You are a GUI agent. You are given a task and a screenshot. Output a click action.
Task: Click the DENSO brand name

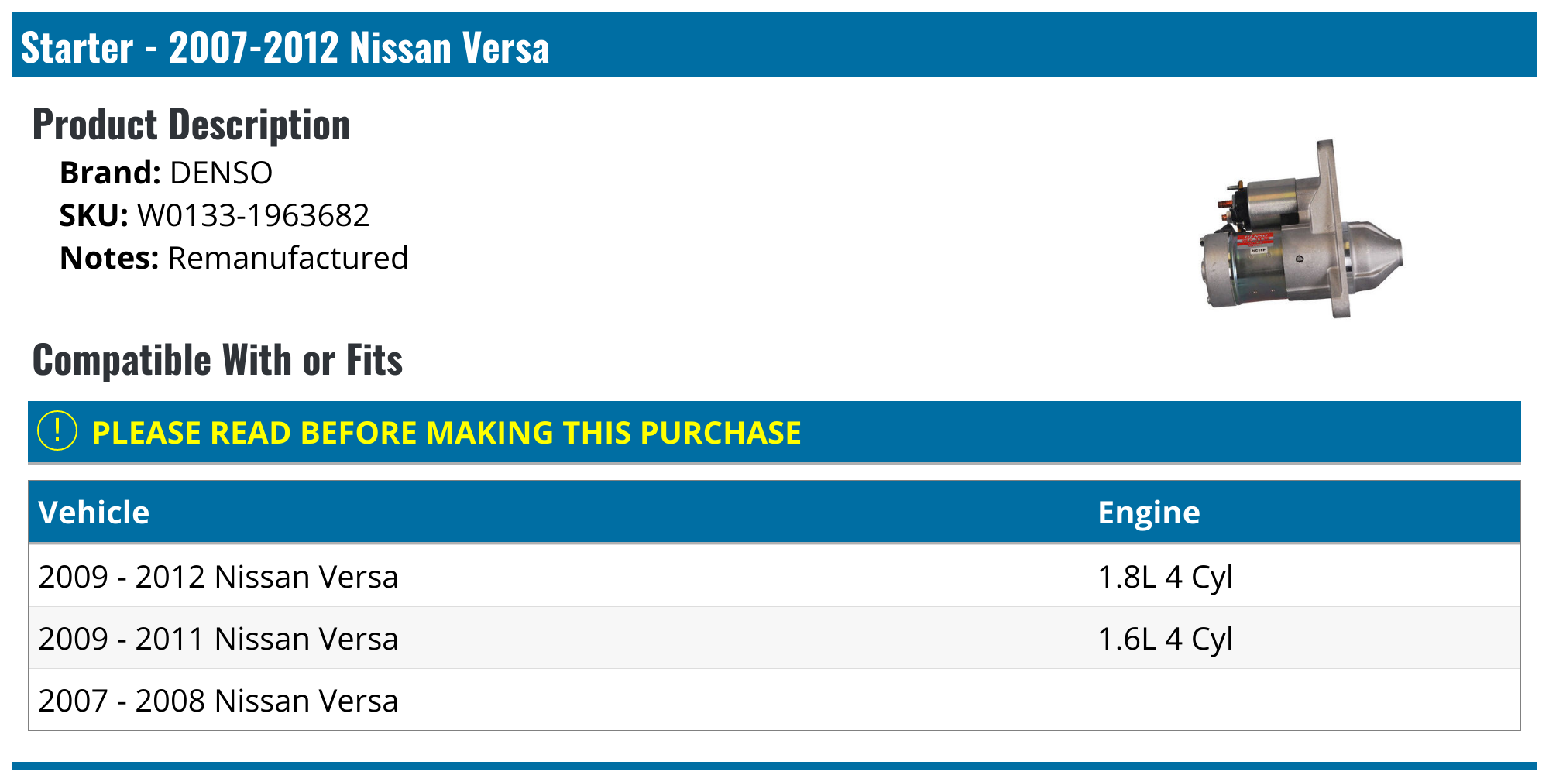(221, 173)
